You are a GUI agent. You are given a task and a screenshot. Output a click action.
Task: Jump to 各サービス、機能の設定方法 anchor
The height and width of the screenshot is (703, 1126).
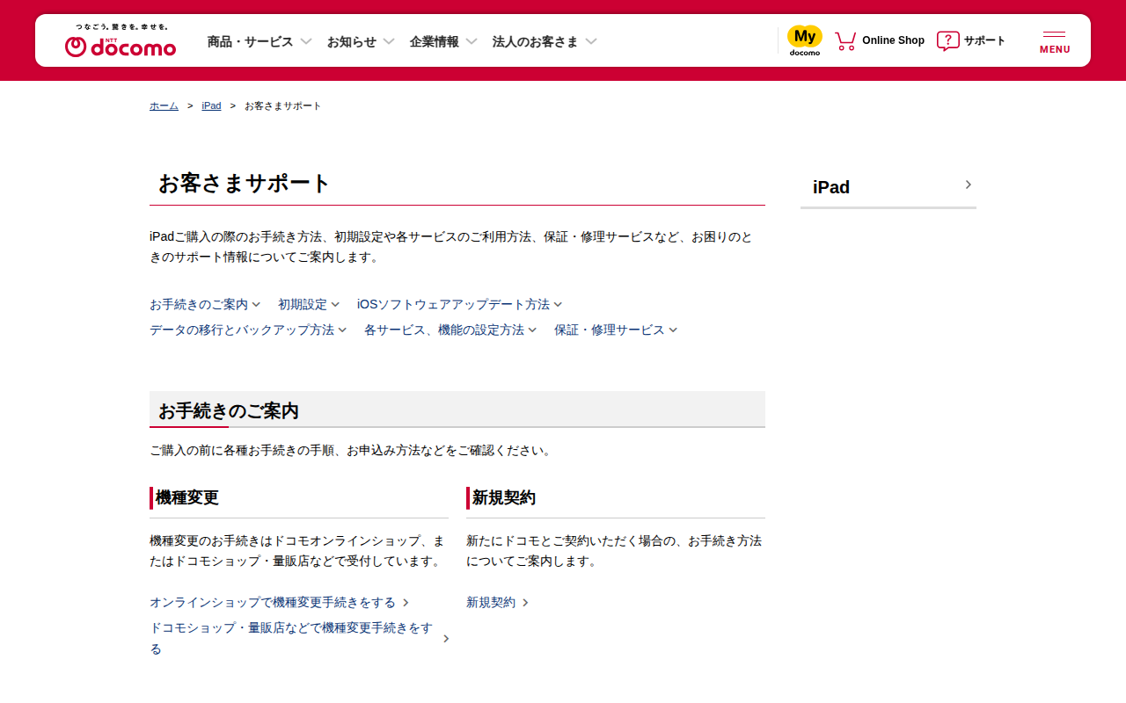(450, 330)
